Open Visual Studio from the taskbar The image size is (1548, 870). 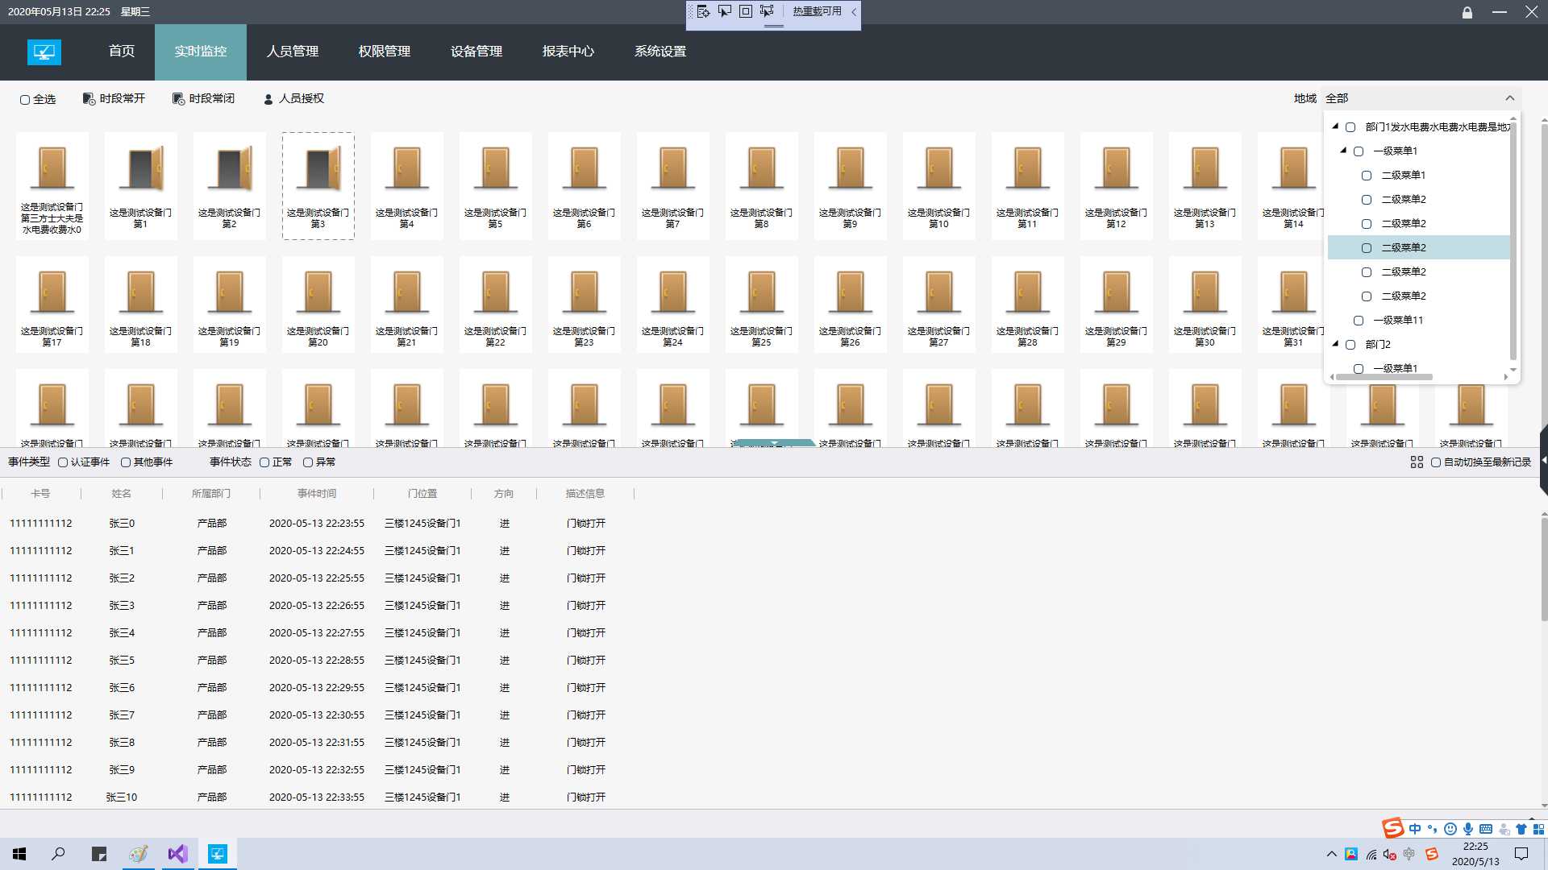(177, 854)
